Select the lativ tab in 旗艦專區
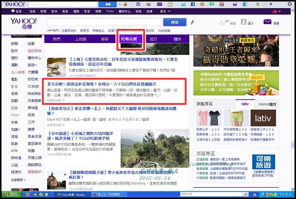Image resolution: width=296 pixels, height=199 pixels. [x=245, y=104]
